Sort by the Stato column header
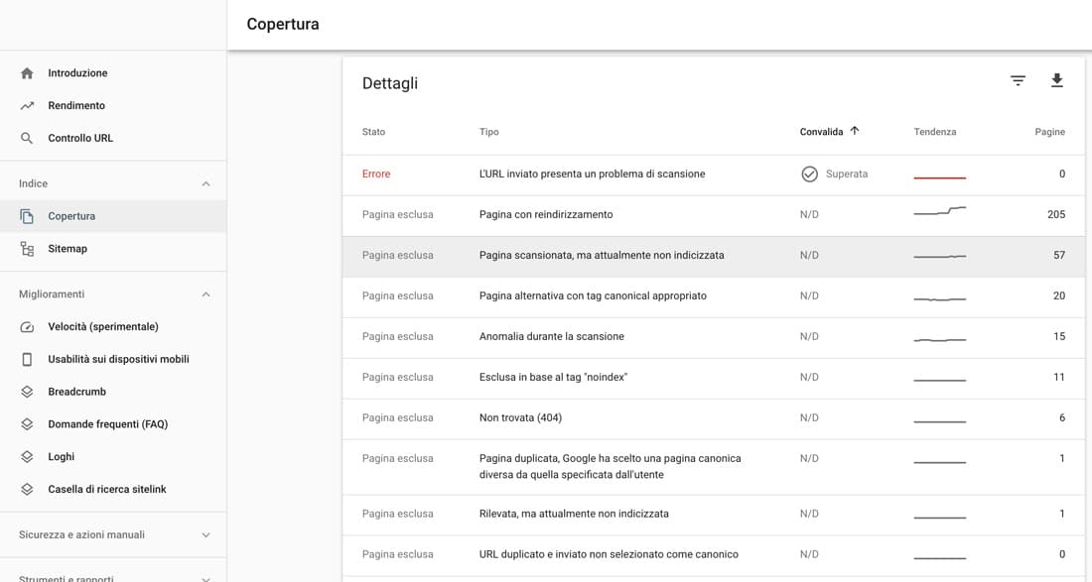This screenshot has height=582, width=1092. tap(373, 132)
